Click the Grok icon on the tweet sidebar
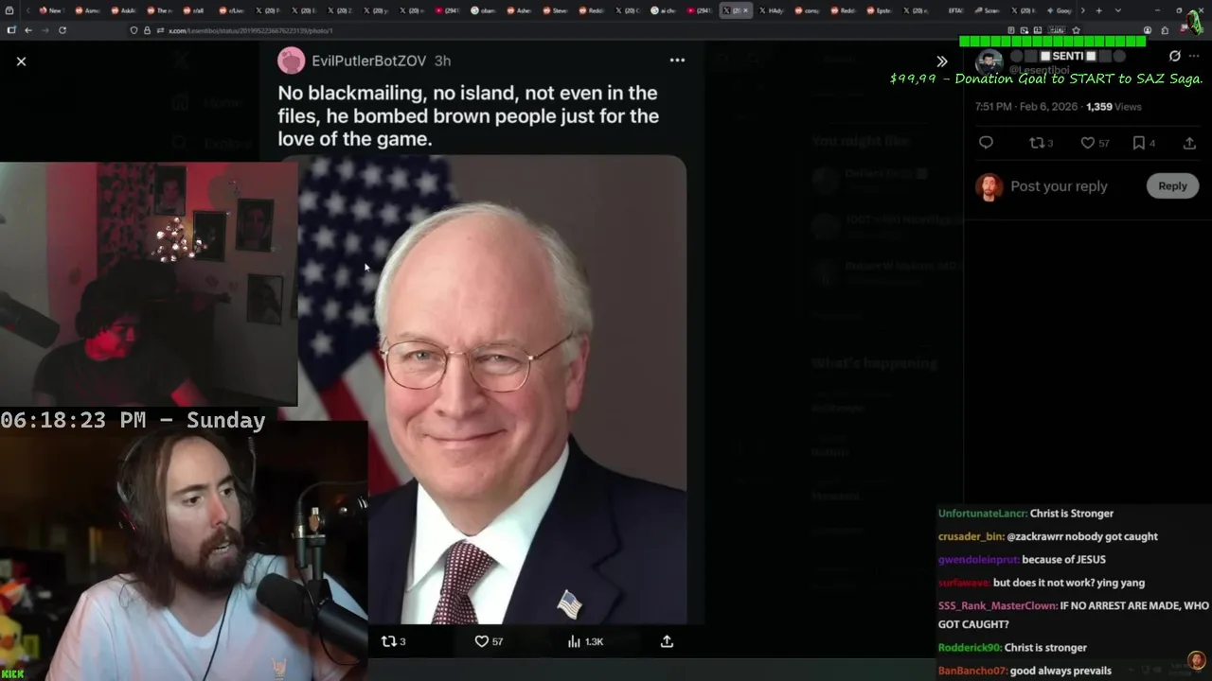Image resolution: width=1212 pixels, height=681 pixels. [1175, 56]
